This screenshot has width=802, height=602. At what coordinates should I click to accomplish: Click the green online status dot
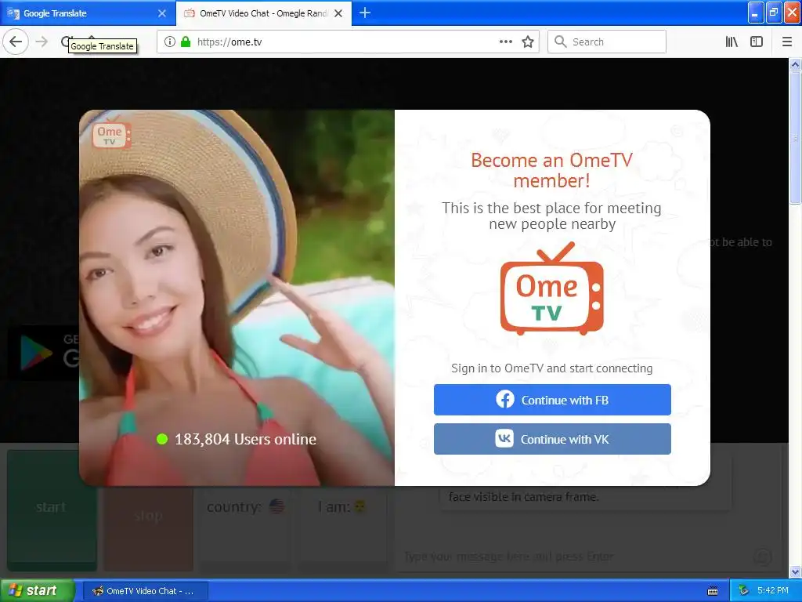pos(162,439)
